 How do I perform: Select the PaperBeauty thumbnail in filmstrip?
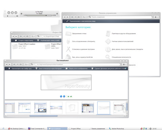(104, 108)
